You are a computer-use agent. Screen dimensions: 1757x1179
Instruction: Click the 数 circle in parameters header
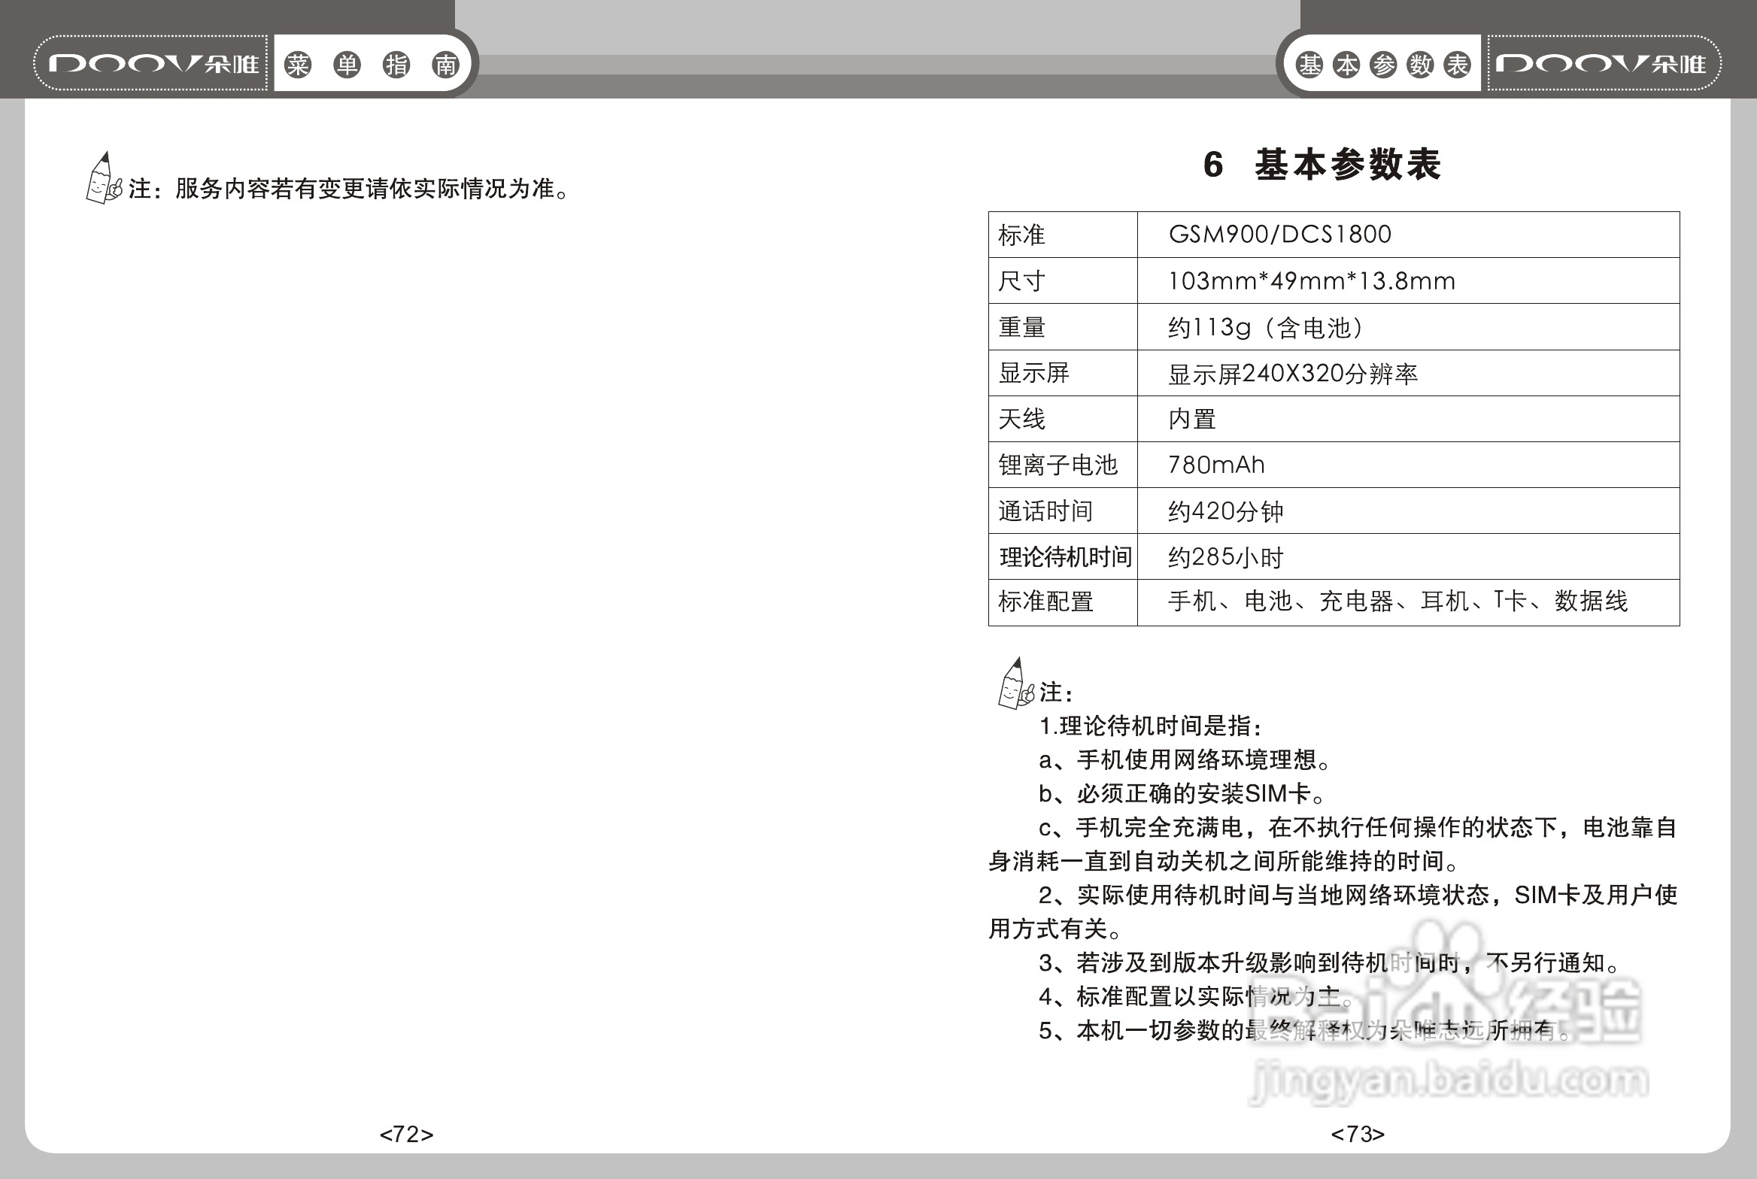[x=1421, y=65]
